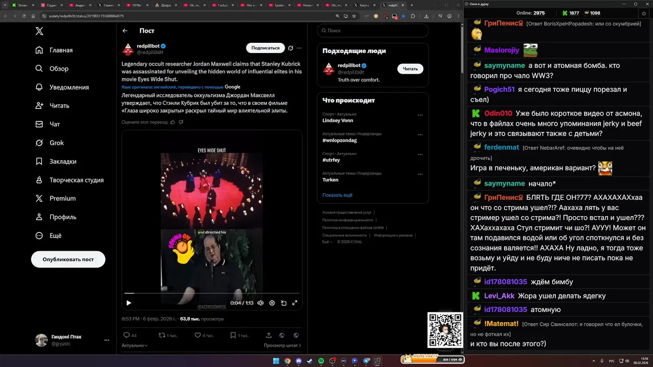Screen dimensions: 653x367
Task: Open Discord from the taskbar
Action: point(298,361)
